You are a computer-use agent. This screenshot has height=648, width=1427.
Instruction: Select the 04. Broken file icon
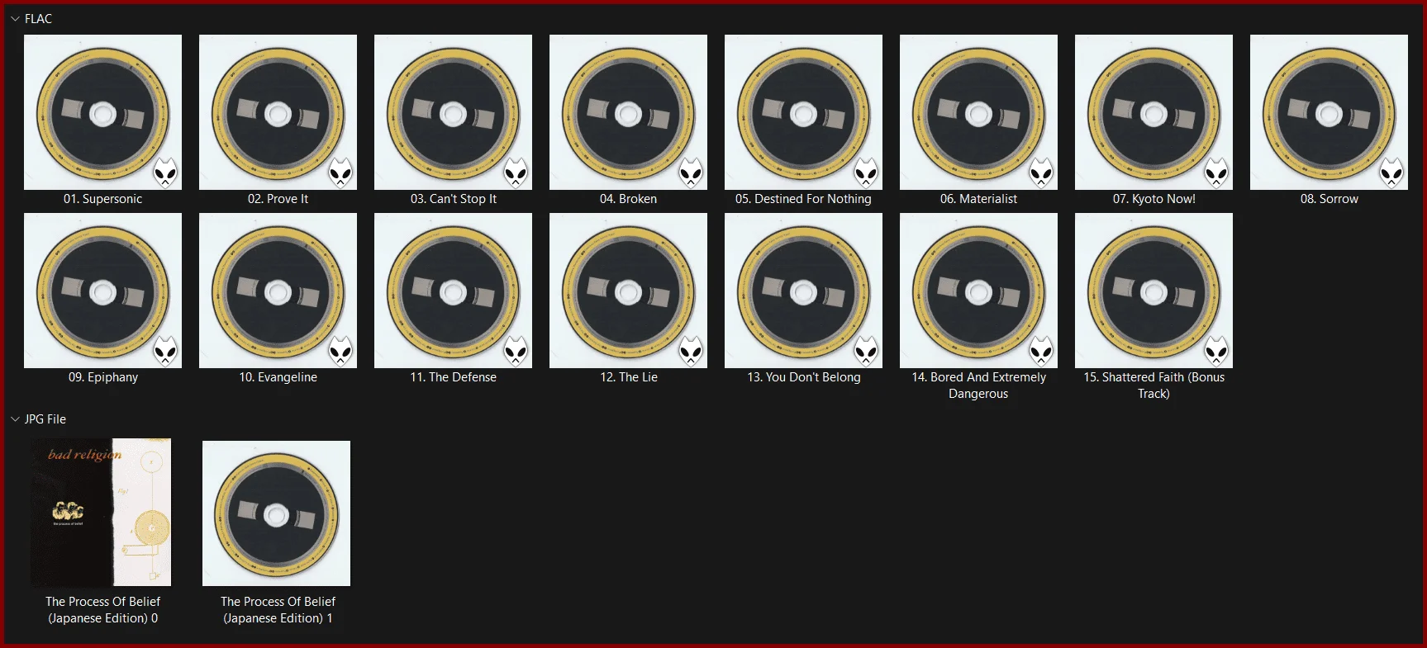[x=628, y=112]
